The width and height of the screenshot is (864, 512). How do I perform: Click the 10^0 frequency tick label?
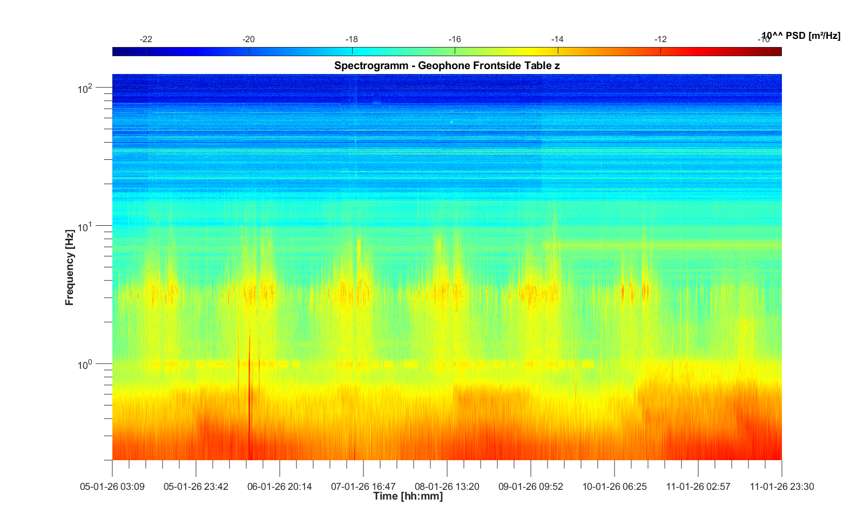(x=85, y=365)
